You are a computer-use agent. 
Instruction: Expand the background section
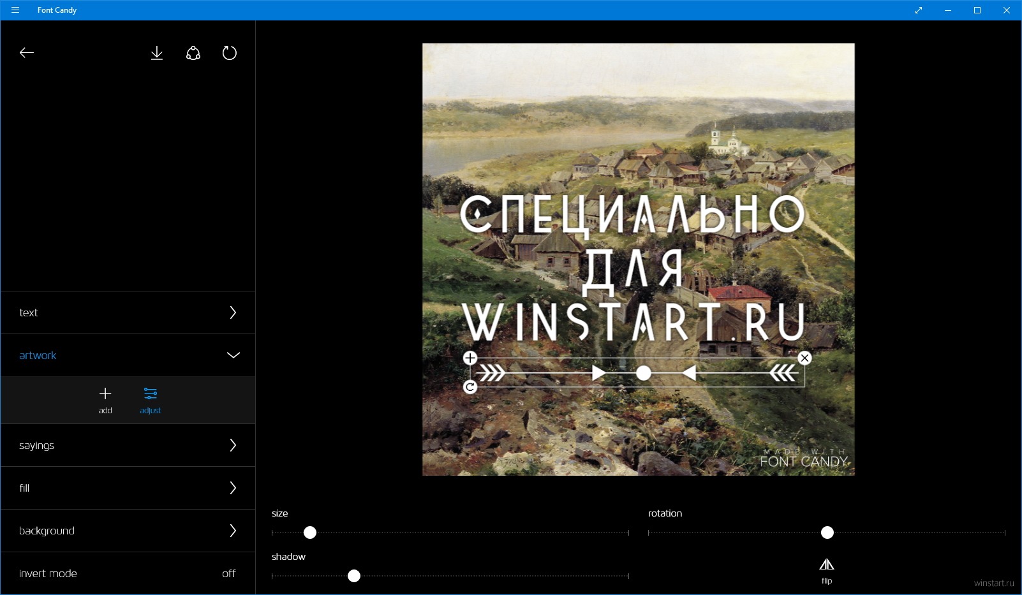[x=128, y=531]
